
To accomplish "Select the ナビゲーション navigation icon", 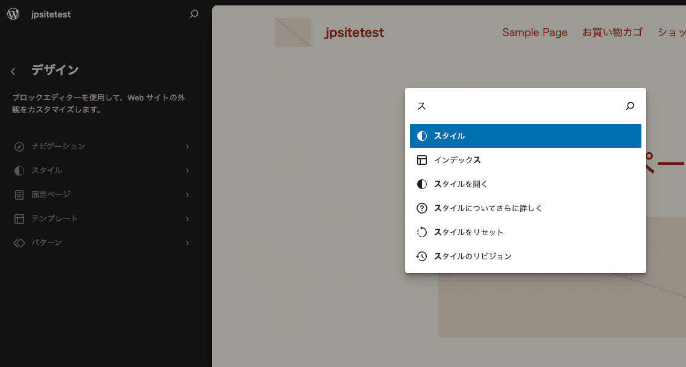I will (x=17, y=146).
